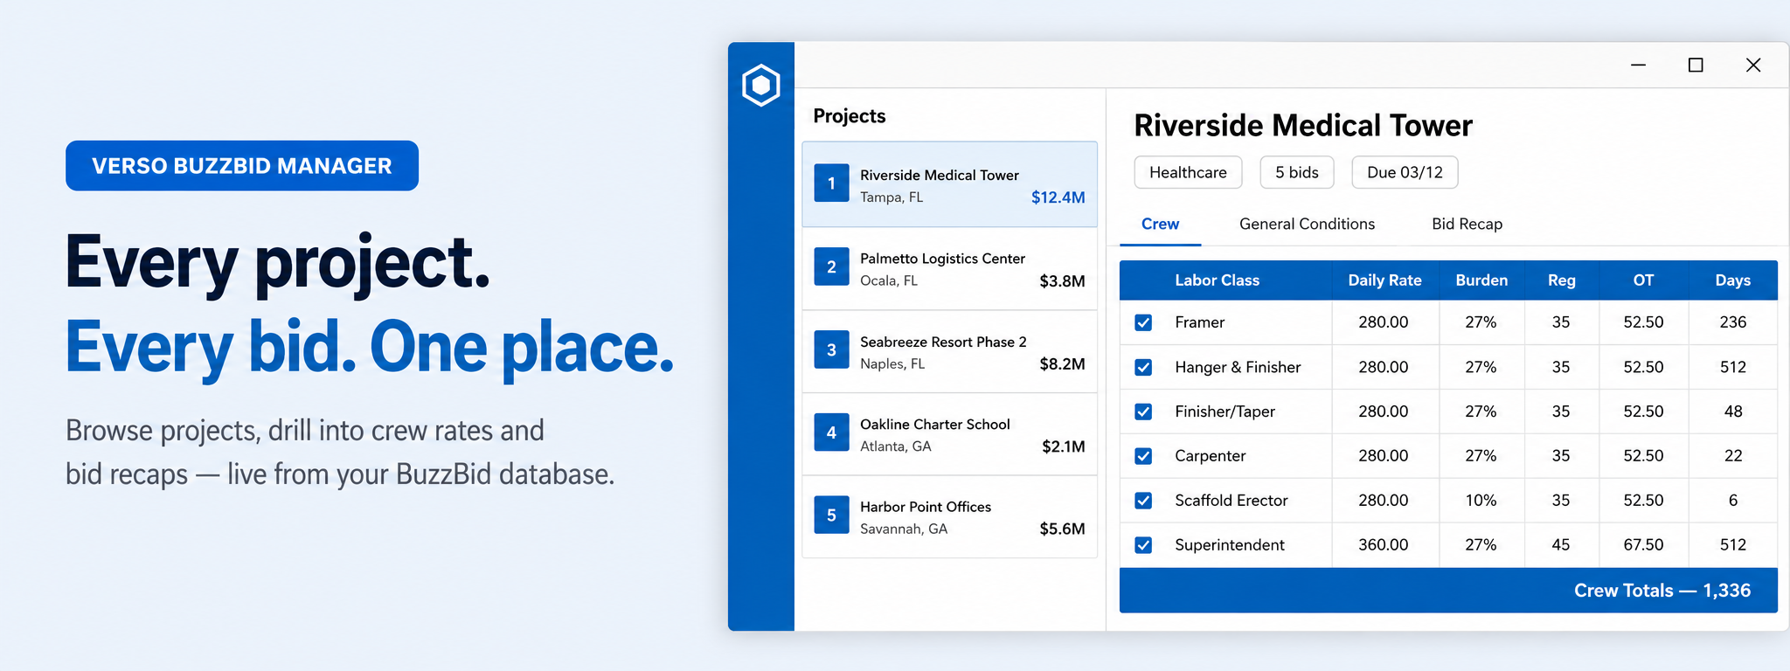Click the Due 03/12 chip
Image resolution: width=1790 pixels, height=671 pixels.
[1405, 172]
